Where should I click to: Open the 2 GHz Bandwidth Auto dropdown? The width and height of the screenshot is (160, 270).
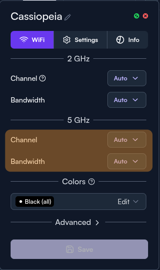[x=127, y=100]
